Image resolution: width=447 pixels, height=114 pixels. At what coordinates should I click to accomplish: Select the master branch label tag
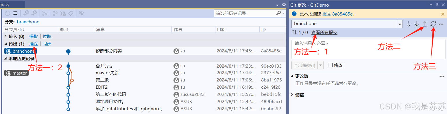(16, 73)
